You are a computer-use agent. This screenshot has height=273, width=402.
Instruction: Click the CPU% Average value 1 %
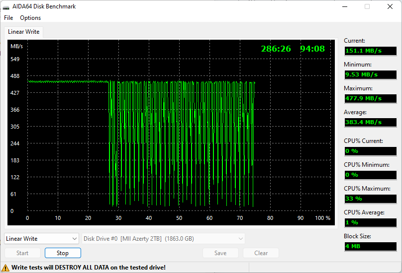(371, 222)
